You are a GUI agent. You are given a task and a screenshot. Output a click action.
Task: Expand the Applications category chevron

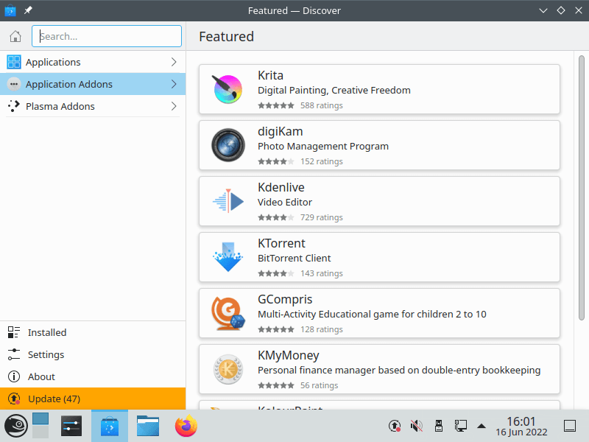click(174, 62)
